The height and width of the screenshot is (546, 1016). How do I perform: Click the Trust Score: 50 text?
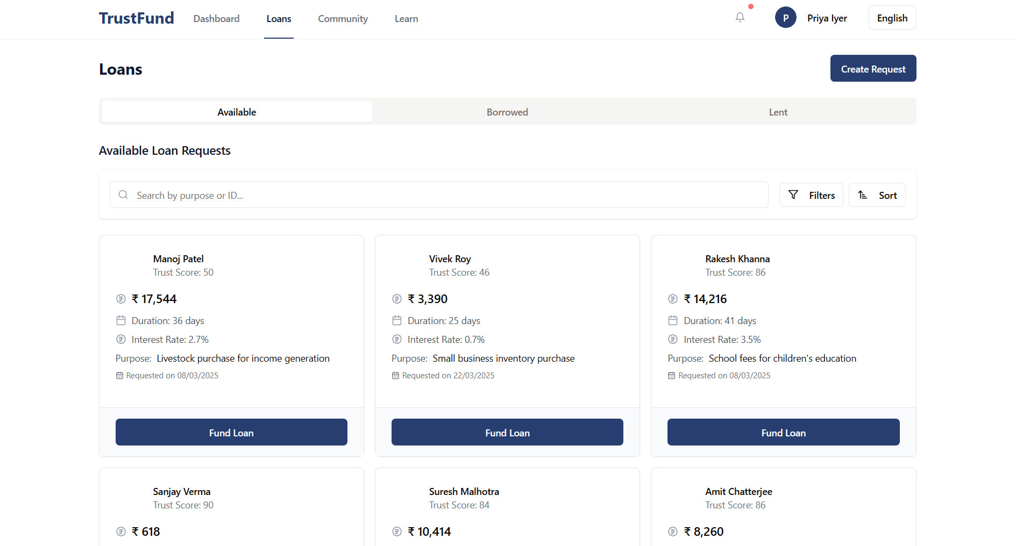tap(183, 272)
